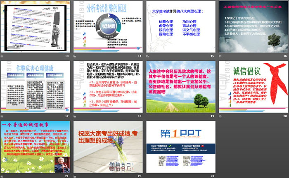Click slide number 20 label
Image resolution: width=289 pixels, height=178 pixels.
point(285,116)
